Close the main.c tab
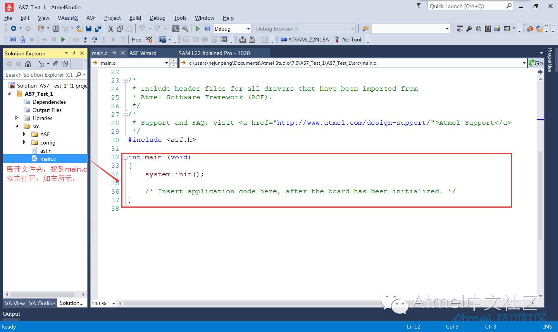This screenshot has height=332, width=558. pos(122,53)
